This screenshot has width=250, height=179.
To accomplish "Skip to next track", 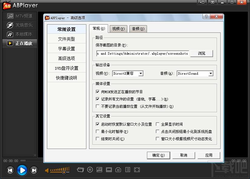I will tap(34, 170).
